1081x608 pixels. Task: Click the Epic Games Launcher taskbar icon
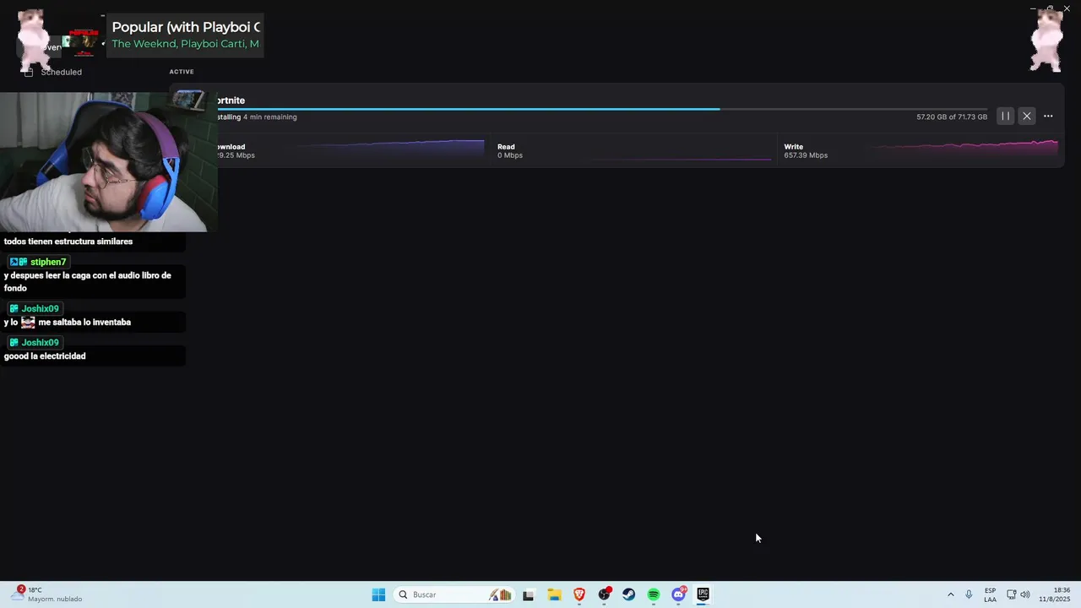(x=703, y=594)
